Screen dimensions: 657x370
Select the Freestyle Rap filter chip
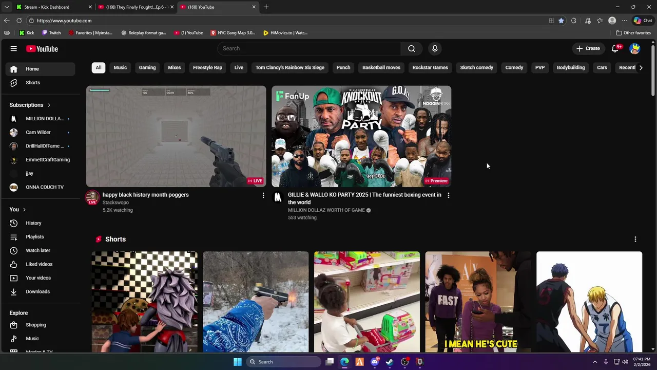point(207,67)
